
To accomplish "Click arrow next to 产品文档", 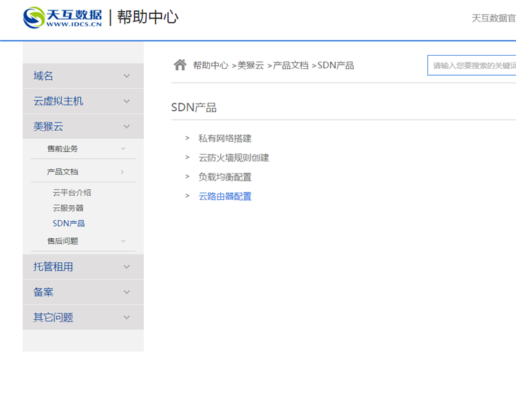I will tap(122, 172).
